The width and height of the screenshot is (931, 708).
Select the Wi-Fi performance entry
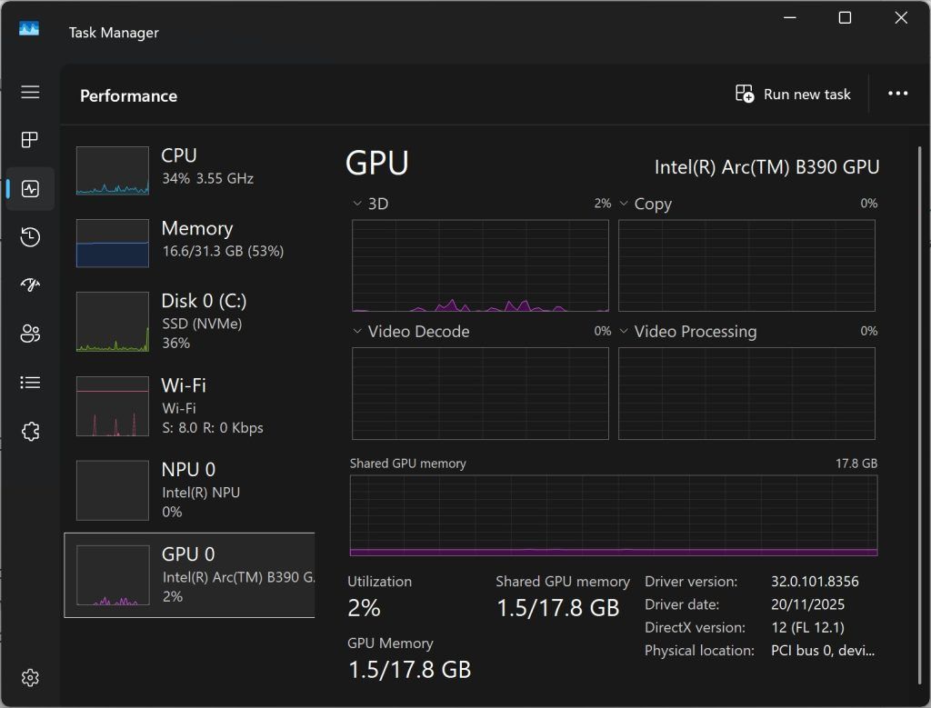pos(189,406)
